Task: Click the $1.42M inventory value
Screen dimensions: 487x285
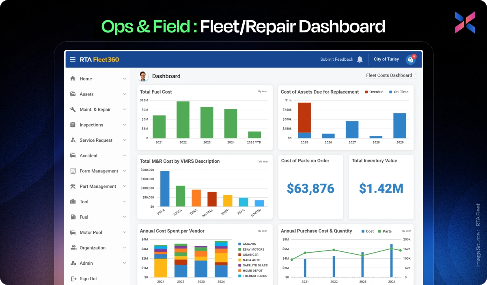Action: (x=381, y=188)
